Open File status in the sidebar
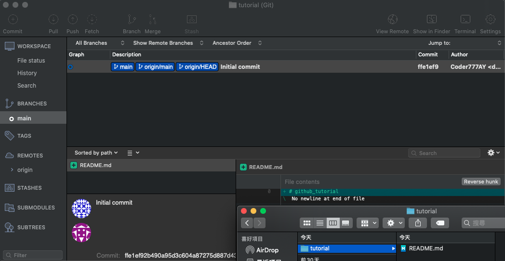 click(31, 61)
